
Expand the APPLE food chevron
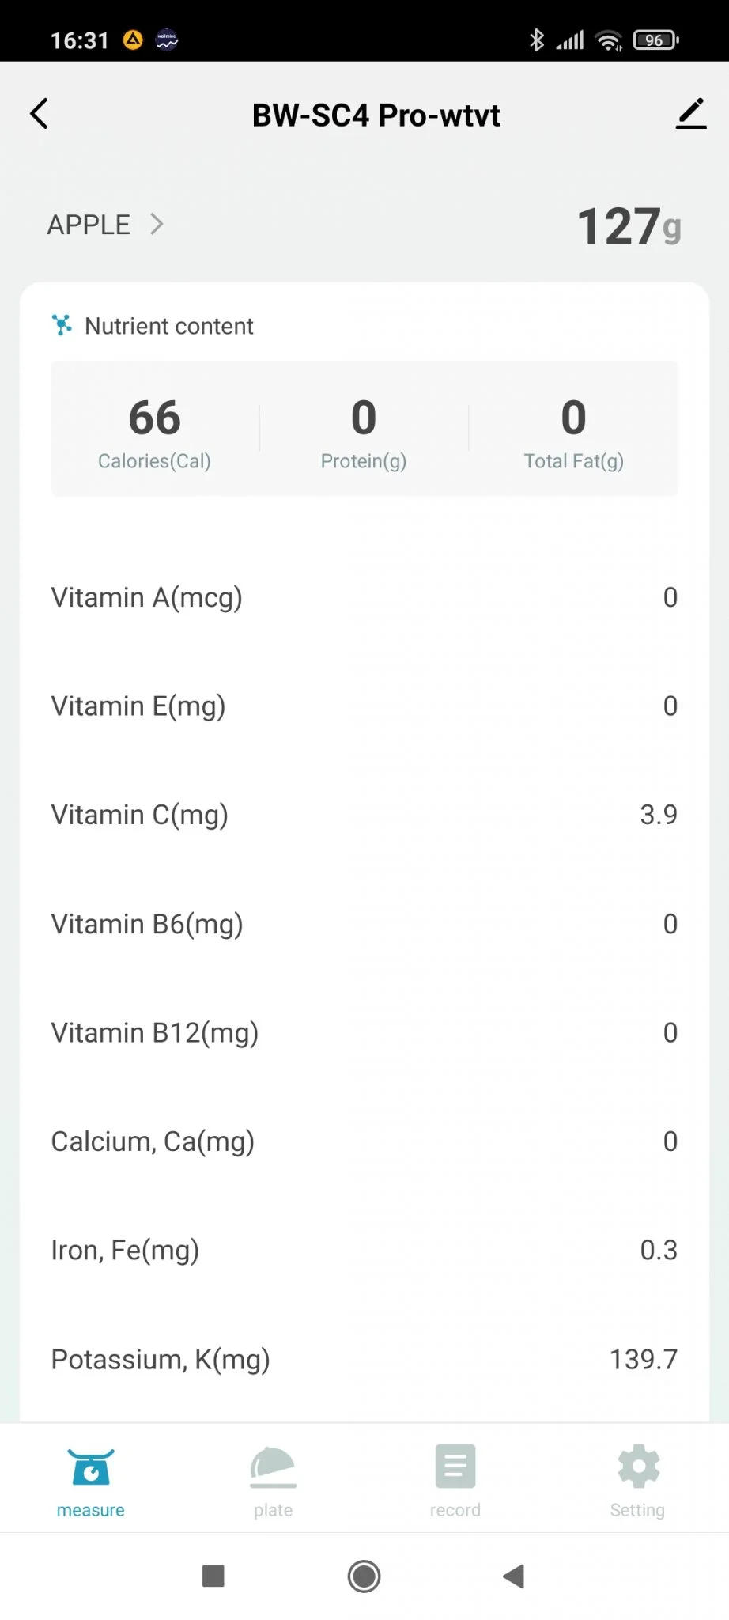157,225
